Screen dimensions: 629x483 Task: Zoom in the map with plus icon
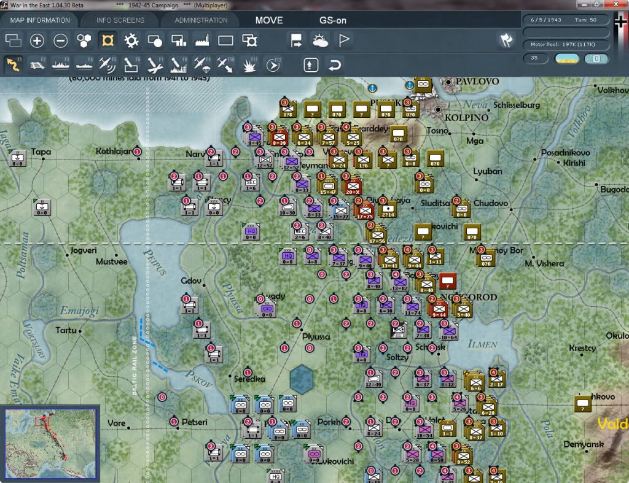(37, 41)
